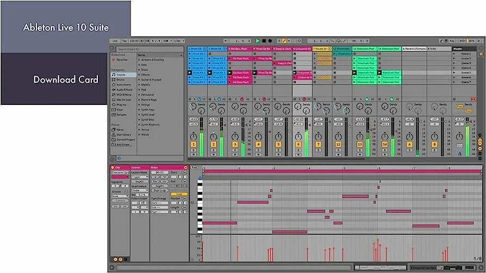Expand the Winds folder
Screen dimensions: 486x273
(x=139, y=135)
